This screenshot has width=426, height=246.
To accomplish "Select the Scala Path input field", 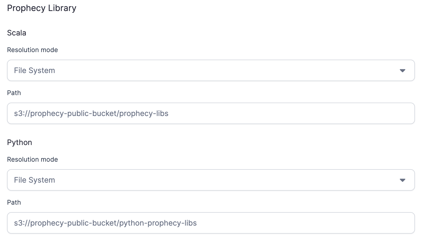I will [211, 113].
